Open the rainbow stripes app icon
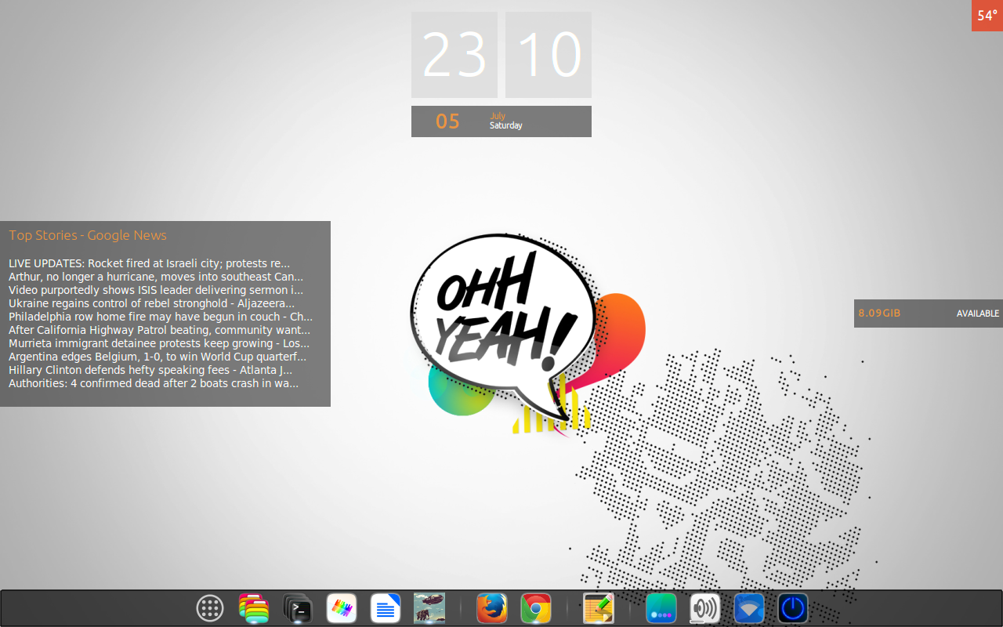1003x627 pixels. tap(342, 608)
